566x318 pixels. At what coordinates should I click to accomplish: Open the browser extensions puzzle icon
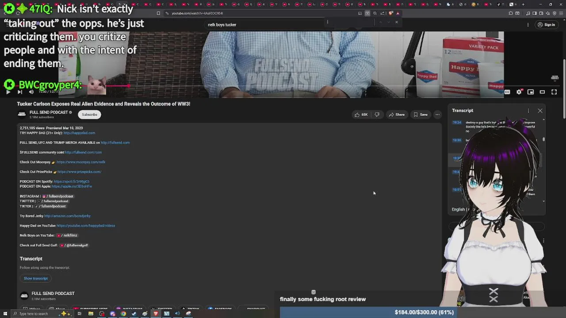(x=511, y=13)
